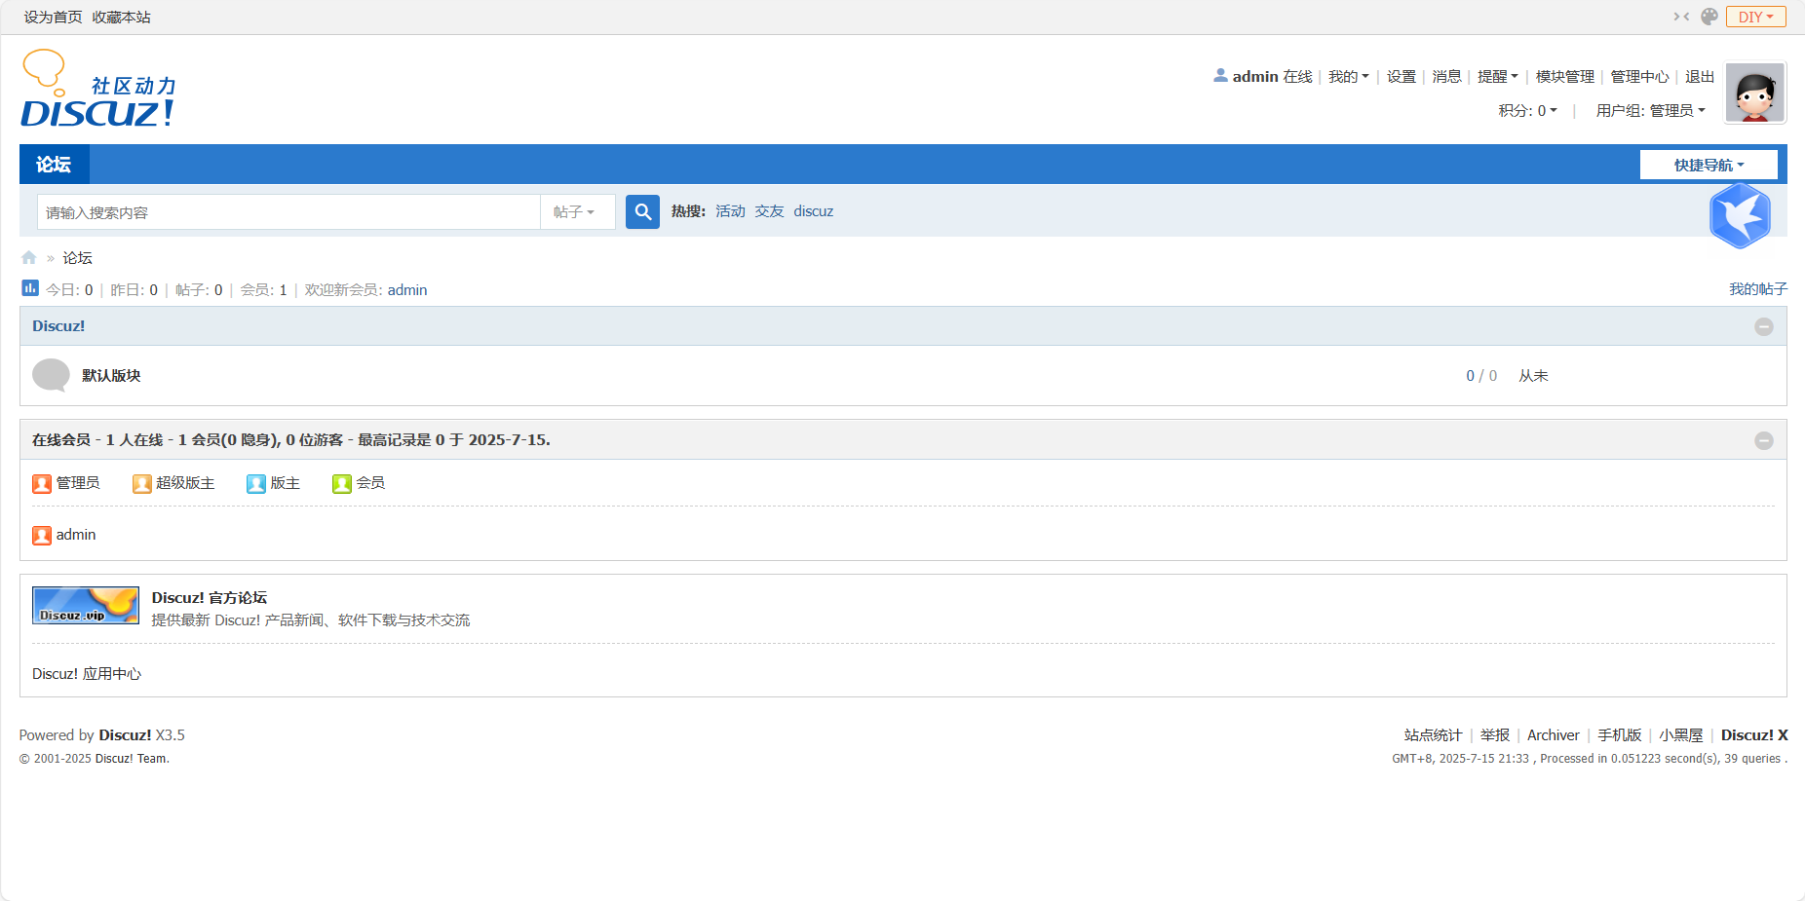Select the 论坛 navigation tab
Image resolution: width=1805 pixels, height=901 pixels.
55,165
